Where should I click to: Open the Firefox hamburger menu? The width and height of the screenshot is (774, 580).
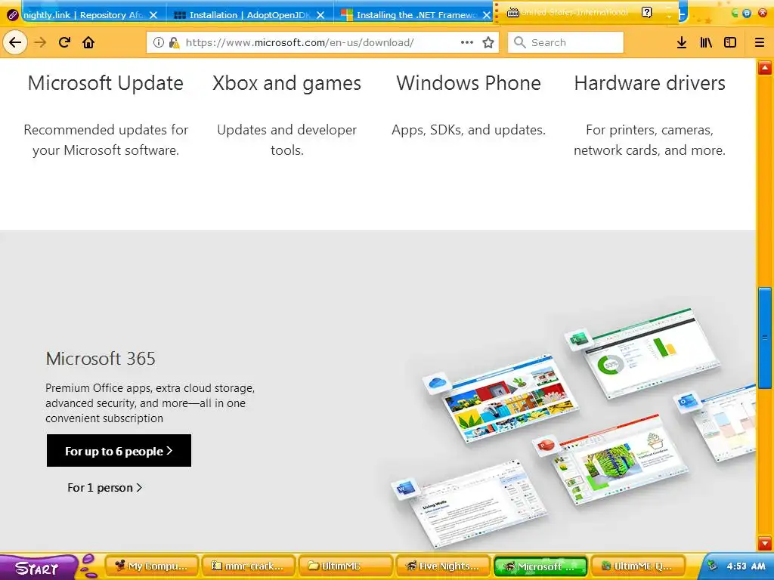760,42
